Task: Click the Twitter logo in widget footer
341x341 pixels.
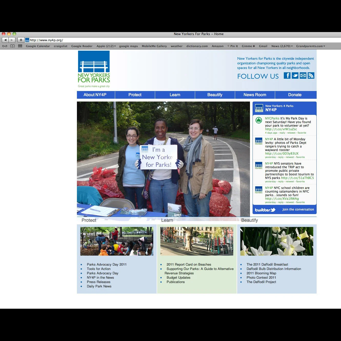Action: point(265,210)
